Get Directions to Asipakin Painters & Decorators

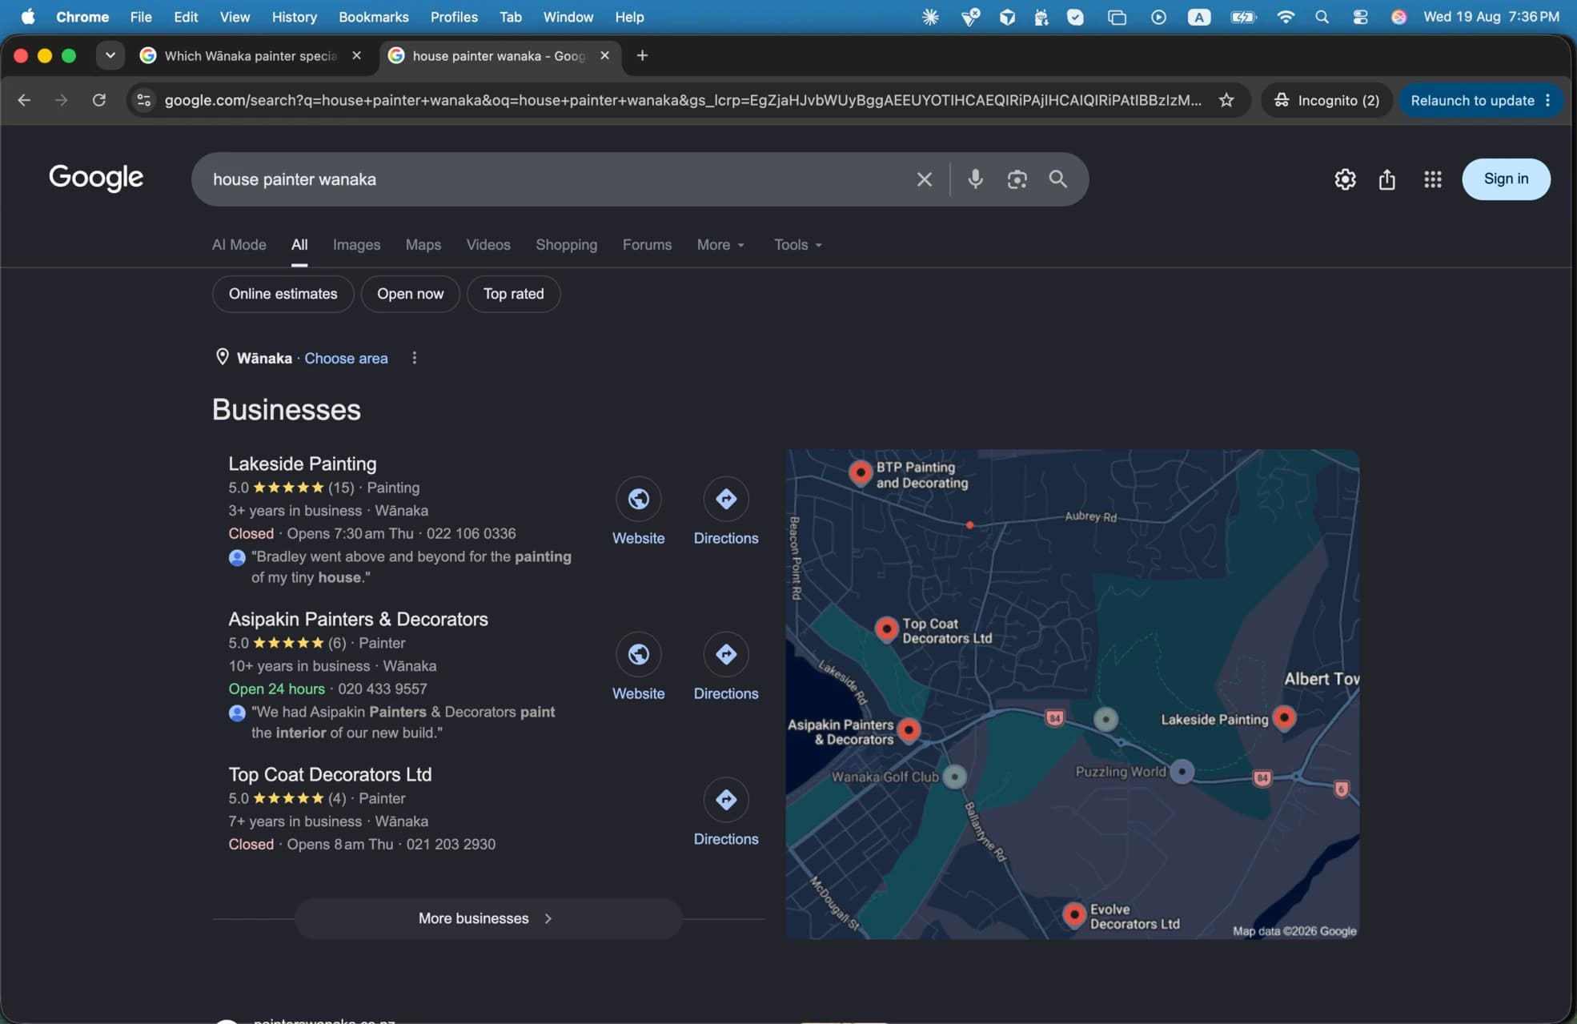click(725, 654)
